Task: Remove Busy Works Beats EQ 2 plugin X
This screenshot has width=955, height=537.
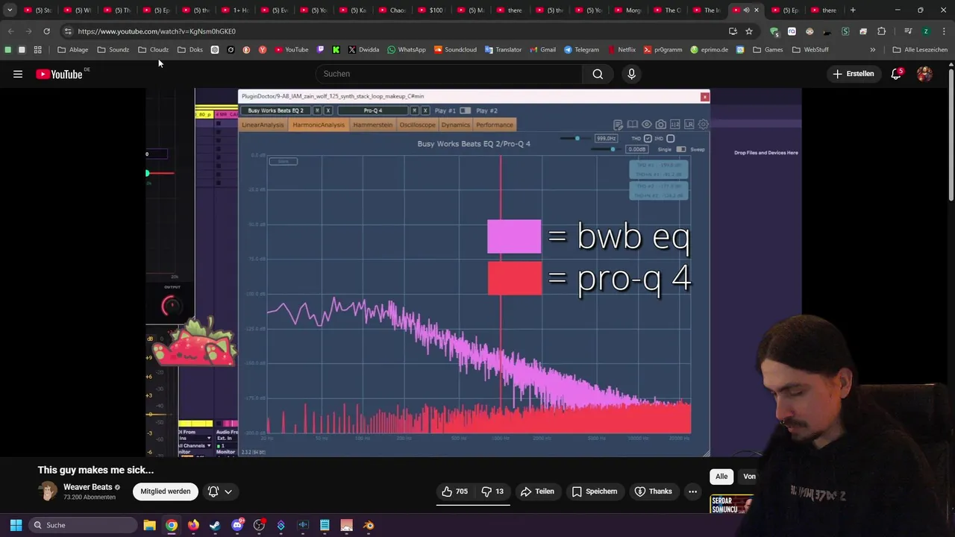Action: click(328, 110)
